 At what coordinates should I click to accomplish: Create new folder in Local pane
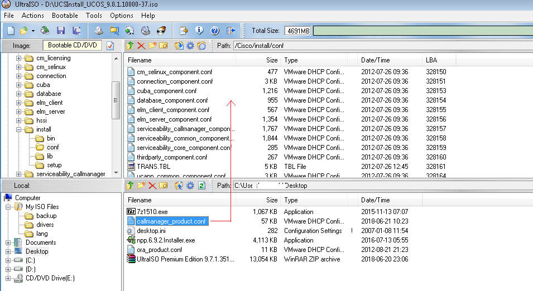(x=141, y=186)
